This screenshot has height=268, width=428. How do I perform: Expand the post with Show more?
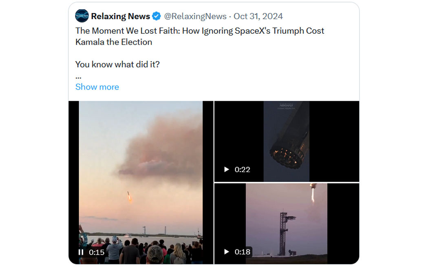click(97, 87)
